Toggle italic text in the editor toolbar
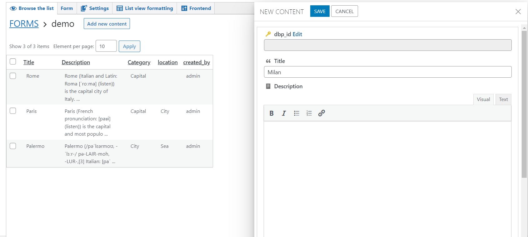The image size is (528, 237). tap(284, 113)
